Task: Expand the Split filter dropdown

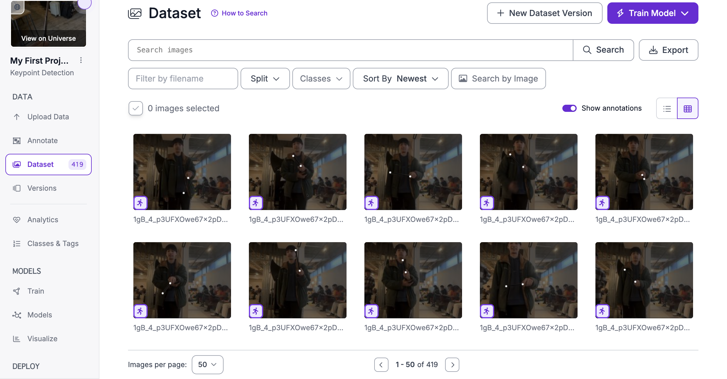Action: pyautogui.click(x=265, y=79)
